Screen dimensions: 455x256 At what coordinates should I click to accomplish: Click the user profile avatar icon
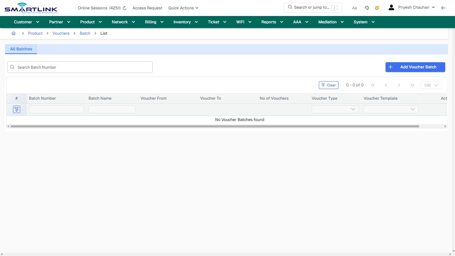pyautogui.click(x=391, y=7)
